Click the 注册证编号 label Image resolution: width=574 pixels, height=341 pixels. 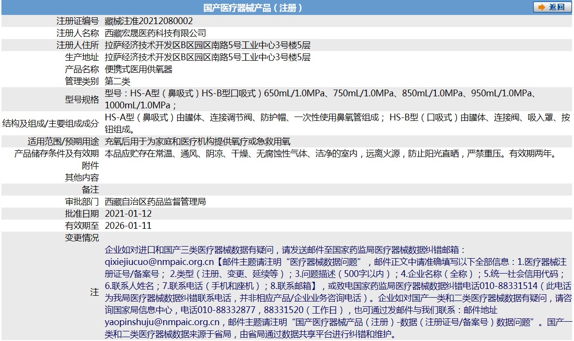tap(78, 21)
